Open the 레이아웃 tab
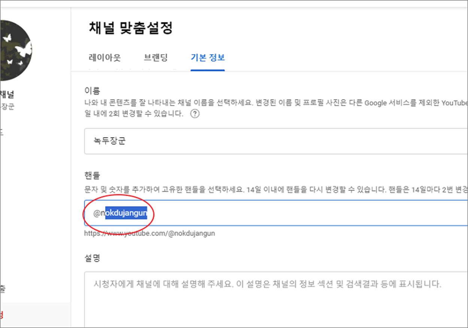The image size is (468, 328). 104,58
